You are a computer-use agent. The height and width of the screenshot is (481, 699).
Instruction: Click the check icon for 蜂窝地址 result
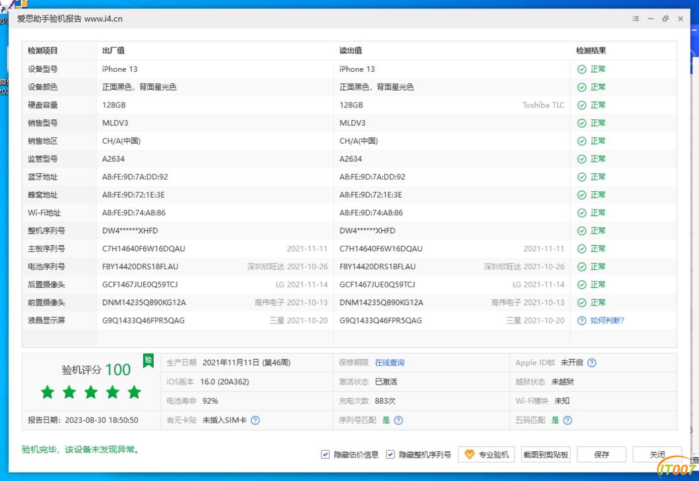click(x=582, y=195)
